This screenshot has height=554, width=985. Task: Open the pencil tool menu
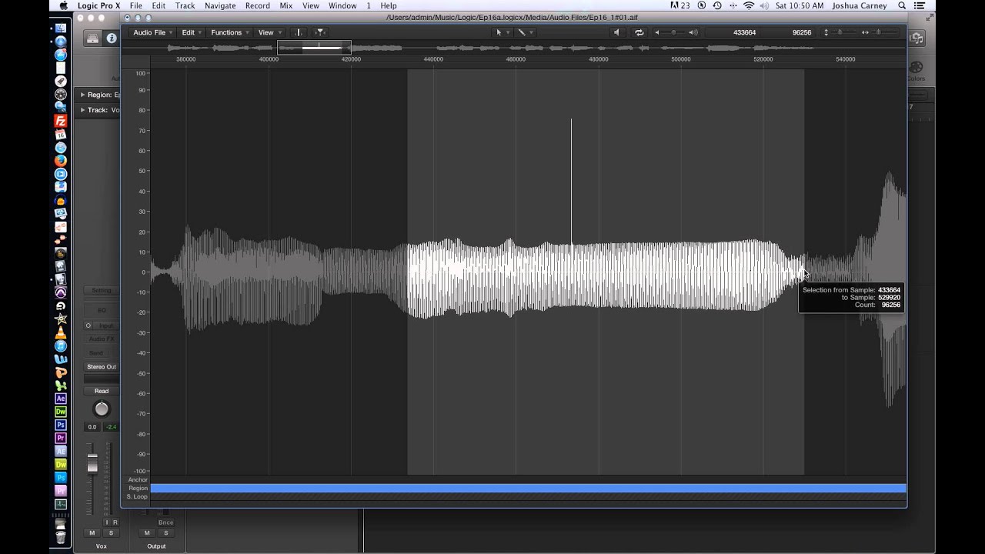point(525,32)
